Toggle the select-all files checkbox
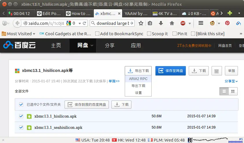Image resolution: width=244 pixels, height=143 pixels. click(21, 105)
